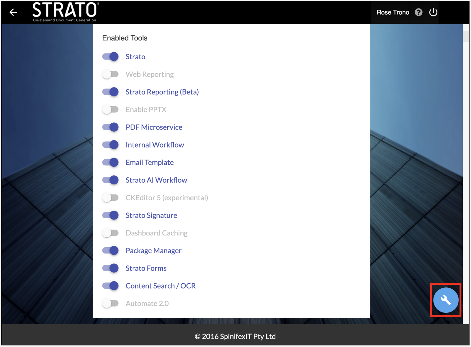Toggle off Package Manager
471x347 pixels.
(110, 251)
